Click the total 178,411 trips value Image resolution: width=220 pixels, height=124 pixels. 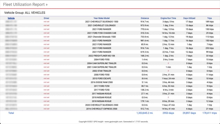point(209,113)
